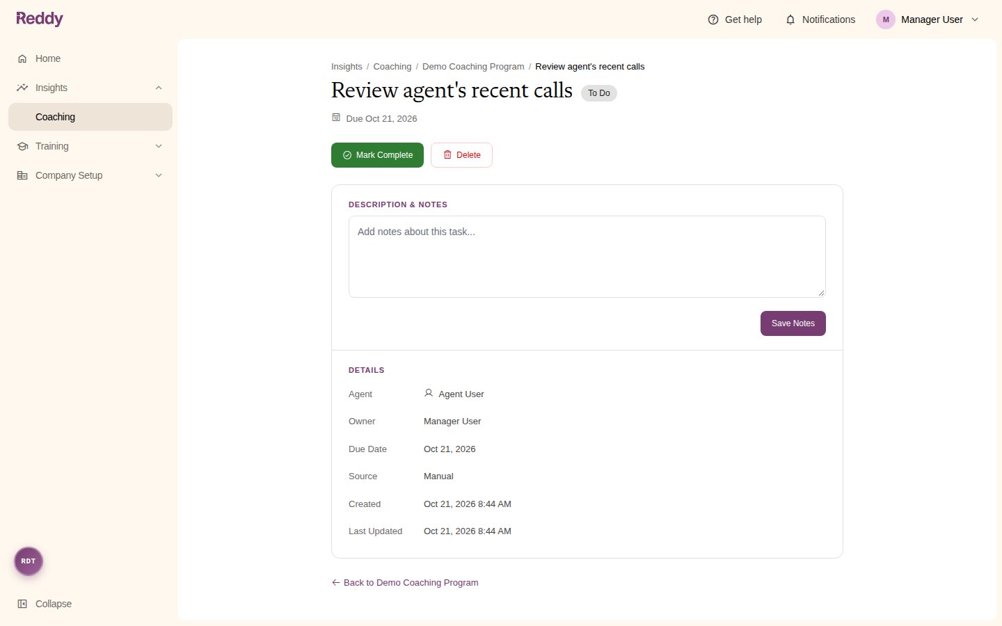Click the Company Setup building icon
The width and height of the screenshot is (1002, 626).
click(x=22, y=175)
